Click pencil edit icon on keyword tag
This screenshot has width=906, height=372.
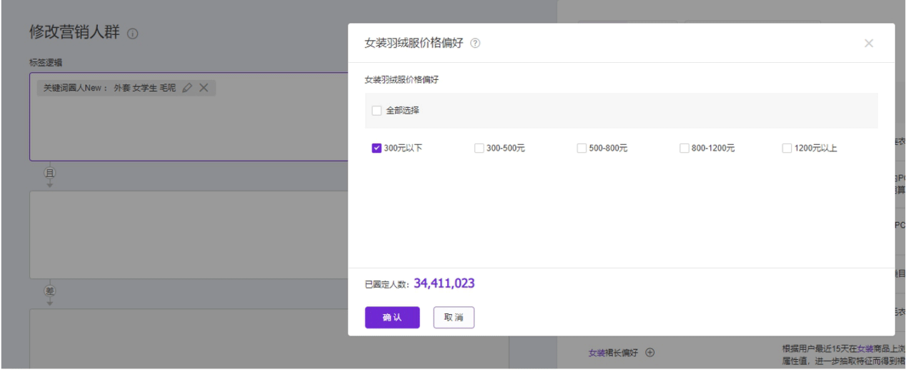[x=187, y=88]
